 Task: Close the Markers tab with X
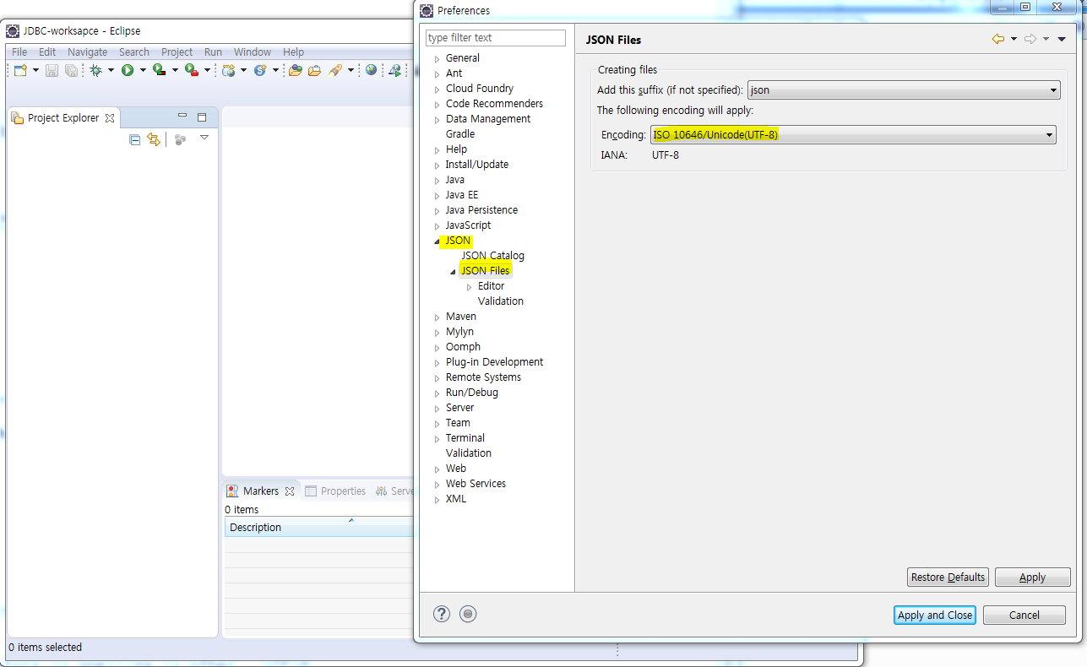coord(289,491)
